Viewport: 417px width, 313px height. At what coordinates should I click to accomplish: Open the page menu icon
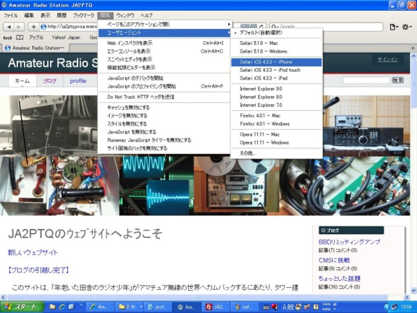394,27
